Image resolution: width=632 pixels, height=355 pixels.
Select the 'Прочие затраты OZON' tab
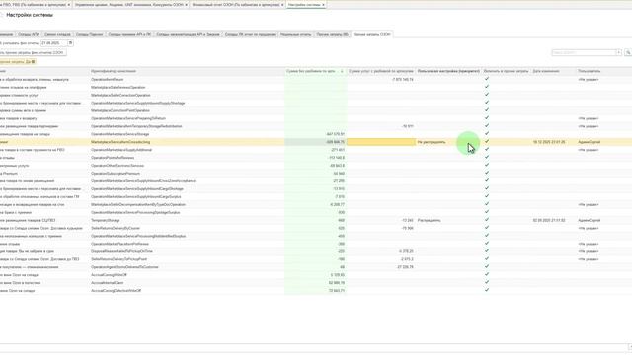[371, 34]
